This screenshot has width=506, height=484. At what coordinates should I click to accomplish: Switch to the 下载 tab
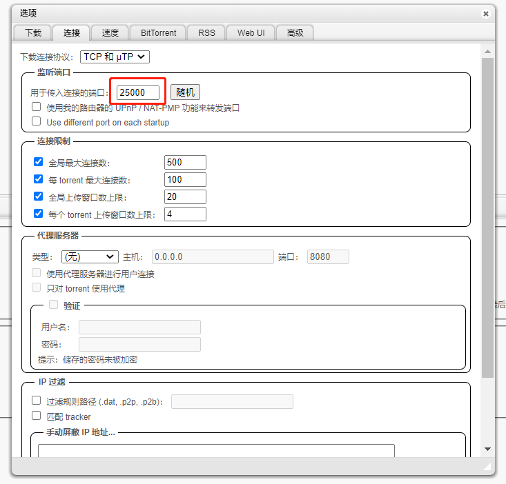33,32
